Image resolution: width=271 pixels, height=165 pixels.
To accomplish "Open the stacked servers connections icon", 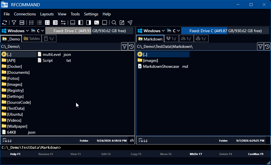I will tap(22, 23).
